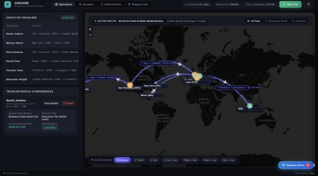Click the TRAVELER column header

tap(12, 26)
